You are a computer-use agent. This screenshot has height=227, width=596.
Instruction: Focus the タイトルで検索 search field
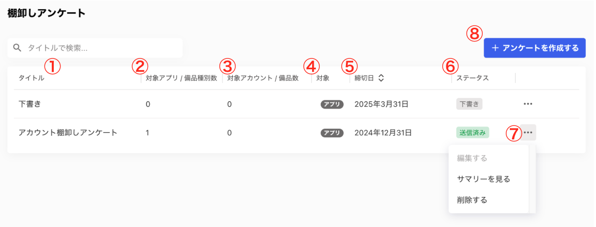coord(95,48)
